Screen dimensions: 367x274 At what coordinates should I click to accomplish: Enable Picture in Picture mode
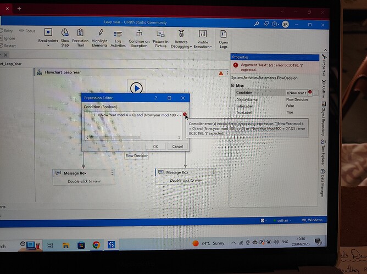click(160, 39)
